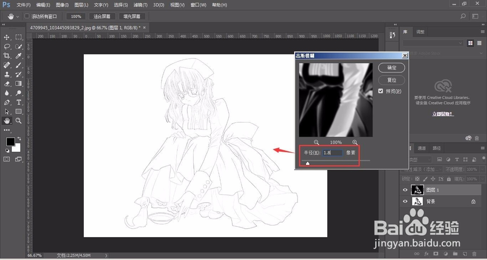Open the Edit Toolbar three-dots menu

tap(6, 130)
